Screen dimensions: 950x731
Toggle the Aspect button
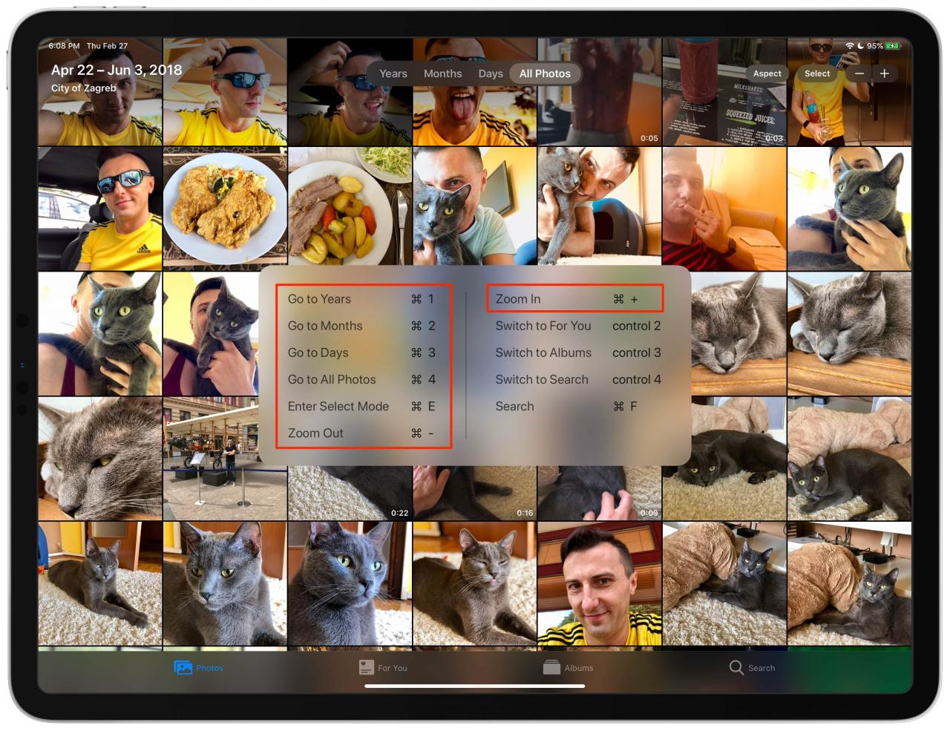pyautogui.click(x=767, y=73)
